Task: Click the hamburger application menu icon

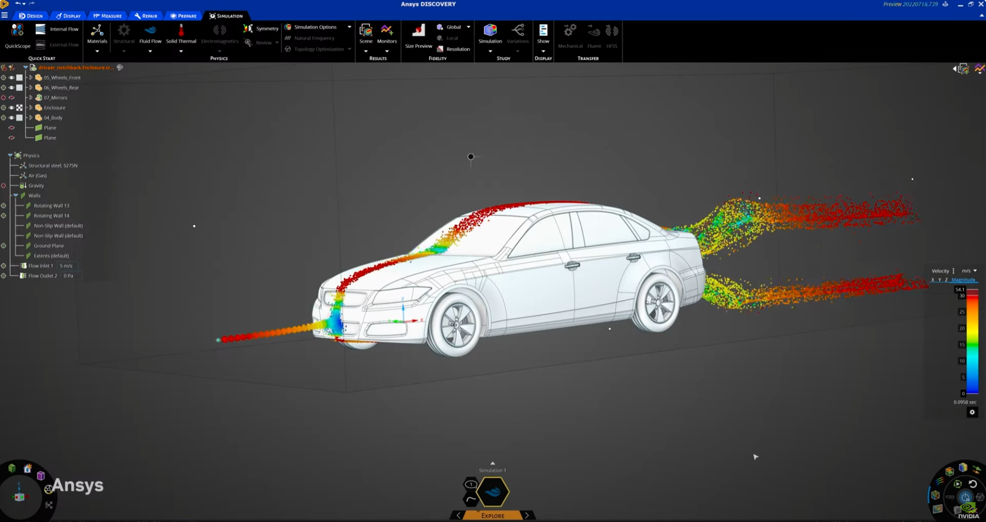Action: (5, 16)
